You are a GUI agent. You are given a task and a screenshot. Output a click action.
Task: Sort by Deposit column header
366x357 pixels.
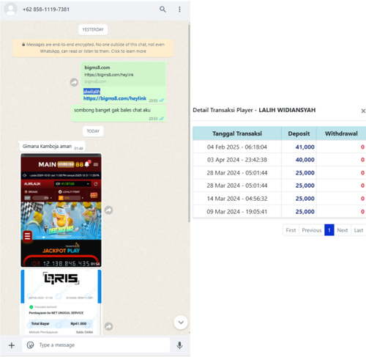pos(299,133)
